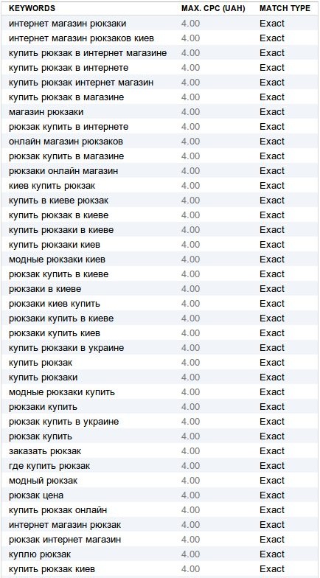320x578 pixels.
Task: Select keyword "купить рюкзаки"
Action: click(x=43, y=377)
